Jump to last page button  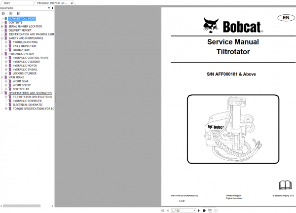pos(204,211)
